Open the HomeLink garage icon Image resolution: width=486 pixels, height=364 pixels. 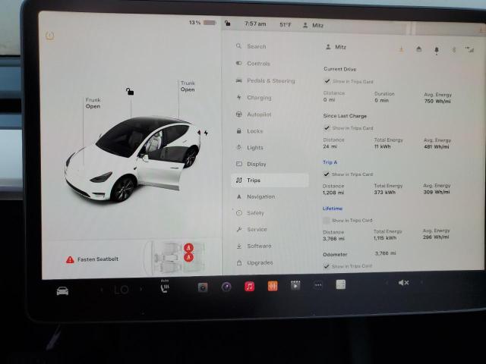[x=418, y=49]
